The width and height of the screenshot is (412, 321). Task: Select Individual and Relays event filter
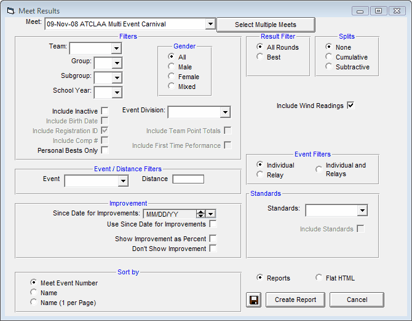[319, 169]
